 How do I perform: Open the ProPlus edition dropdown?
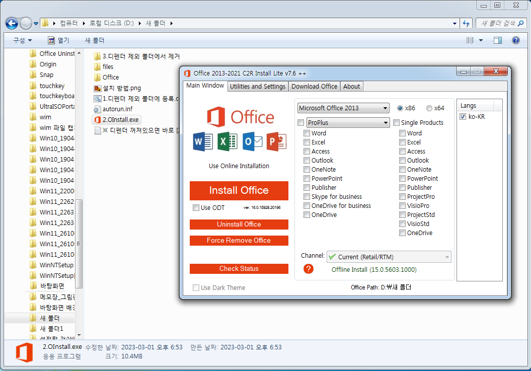(348, 123)
